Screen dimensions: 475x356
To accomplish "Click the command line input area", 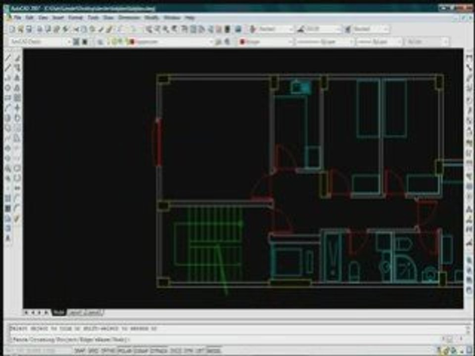I will point(224,339).
